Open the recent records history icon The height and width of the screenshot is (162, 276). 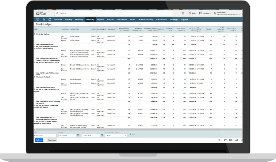38,19
